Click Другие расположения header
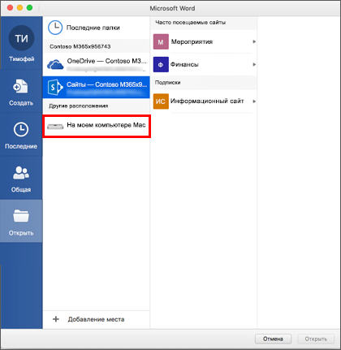 click(x=79, y=106)
